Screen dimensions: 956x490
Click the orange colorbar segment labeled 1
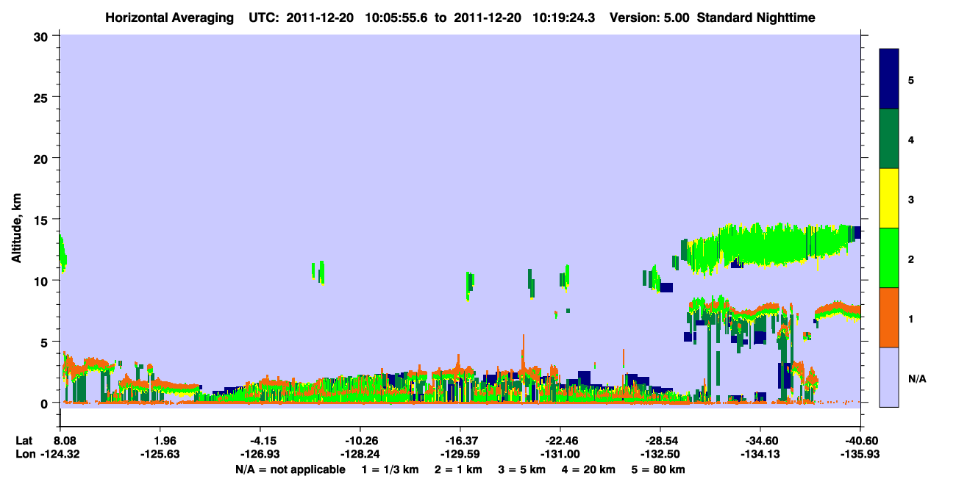tap(889, 317)
